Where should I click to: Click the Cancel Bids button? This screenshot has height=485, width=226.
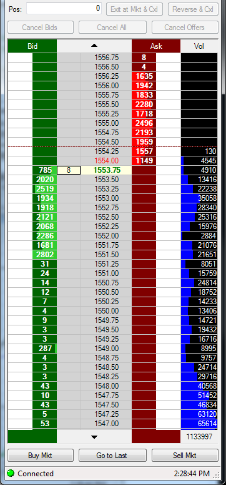click(41, 27)
